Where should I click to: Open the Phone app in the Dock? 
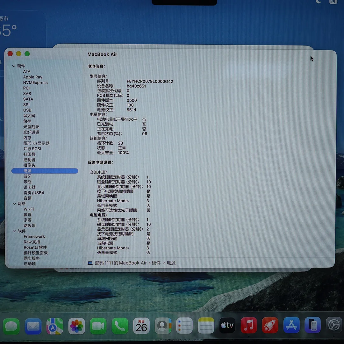120,326
